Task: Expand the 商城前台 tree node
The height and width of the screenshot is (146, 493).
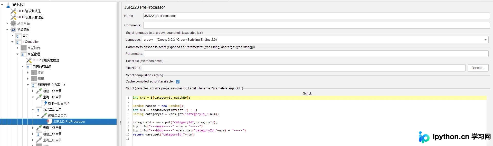Action: (17, 48)
